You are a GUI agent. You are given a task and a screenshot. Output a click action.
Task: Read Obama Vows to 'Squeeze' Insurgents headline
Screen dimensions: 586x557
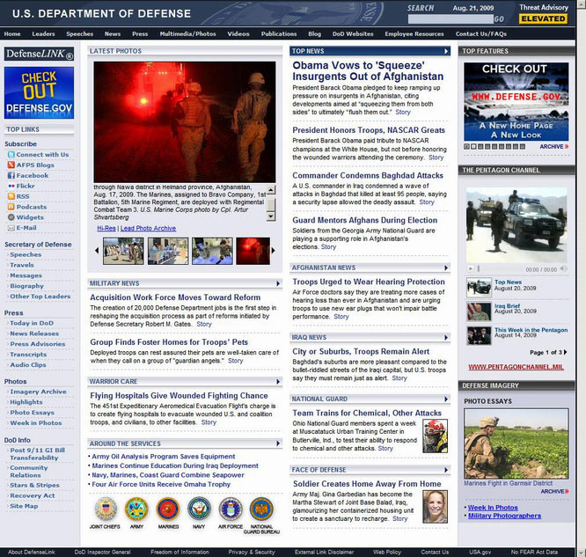click(x=368, y=70)
